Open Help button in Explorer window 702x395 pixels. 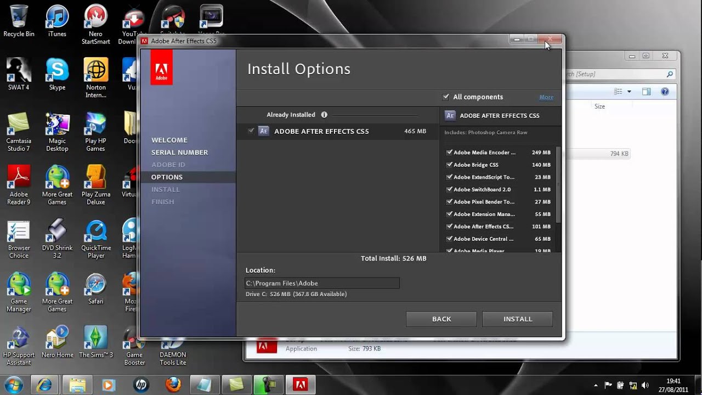click(665, 92)
